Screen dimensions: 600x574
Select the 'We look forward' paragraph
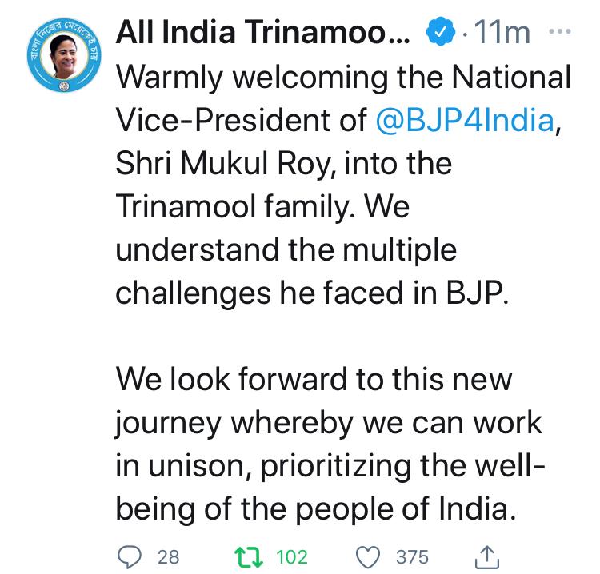click(x=330, y=444)
